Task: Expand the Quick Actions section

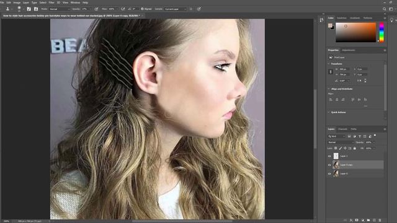Action: coord(329,112)
